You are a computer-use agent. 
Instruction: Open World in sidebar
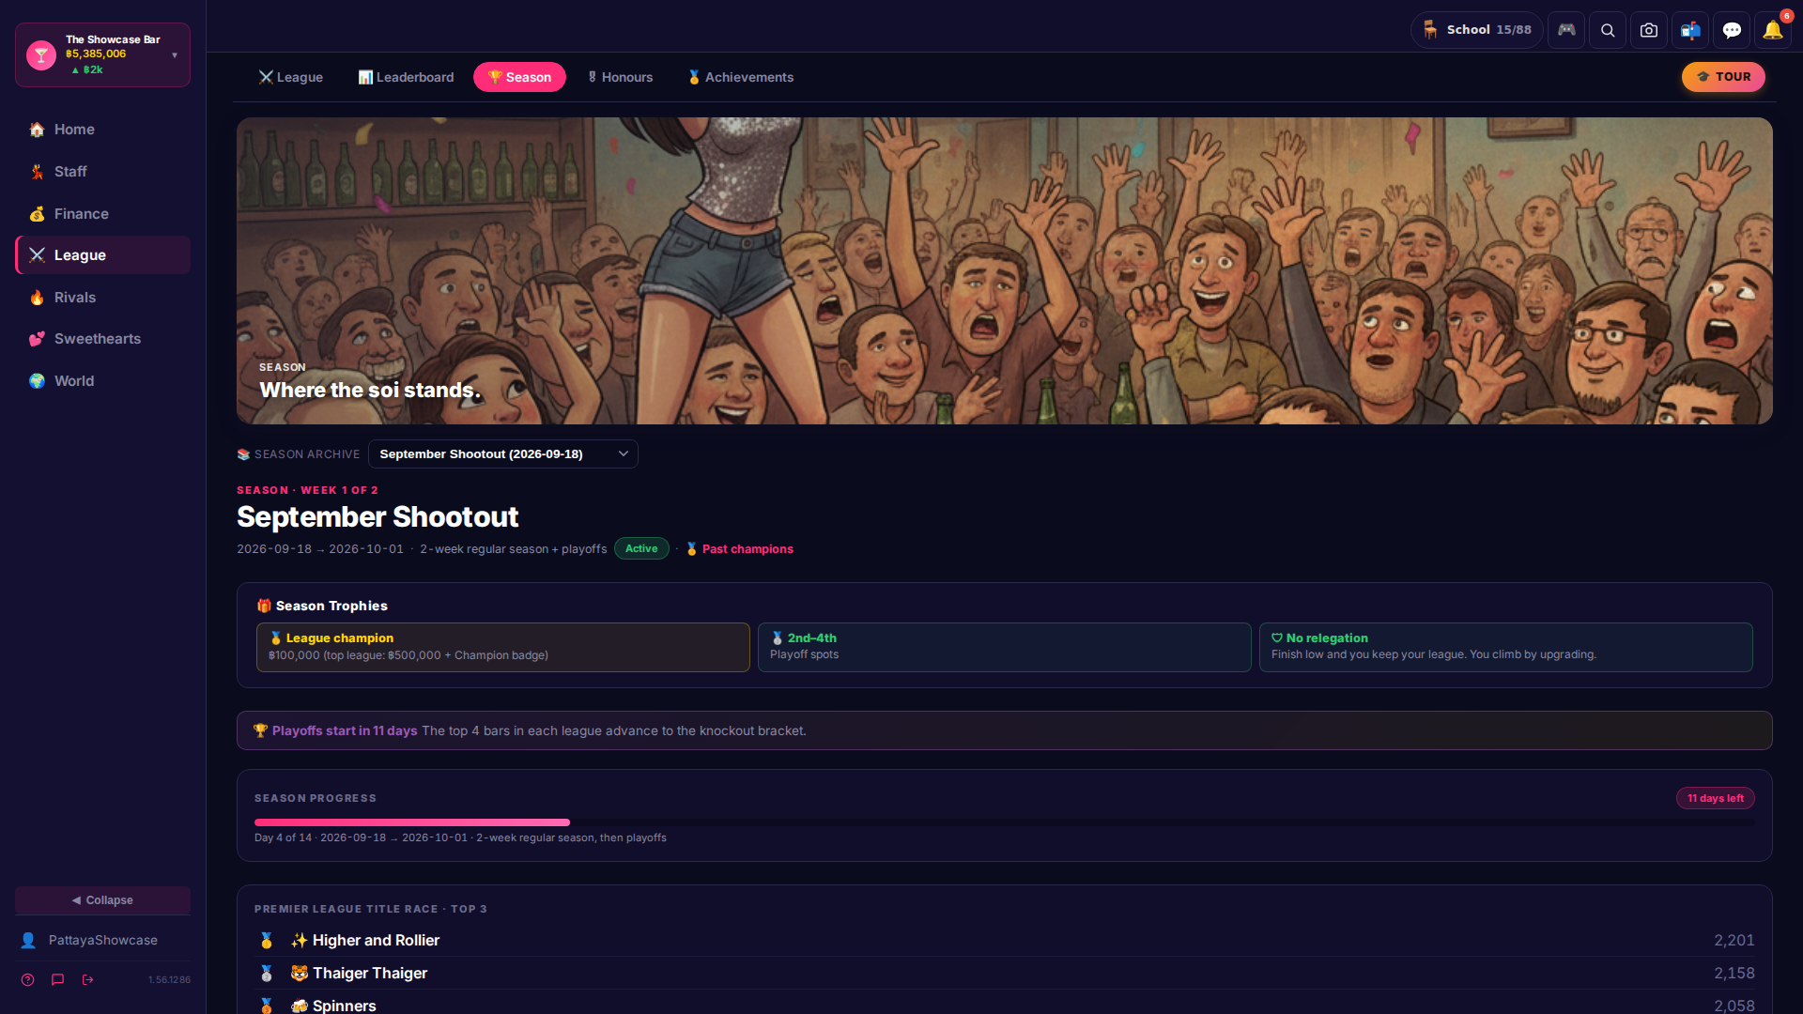click(x=103, y=381)
